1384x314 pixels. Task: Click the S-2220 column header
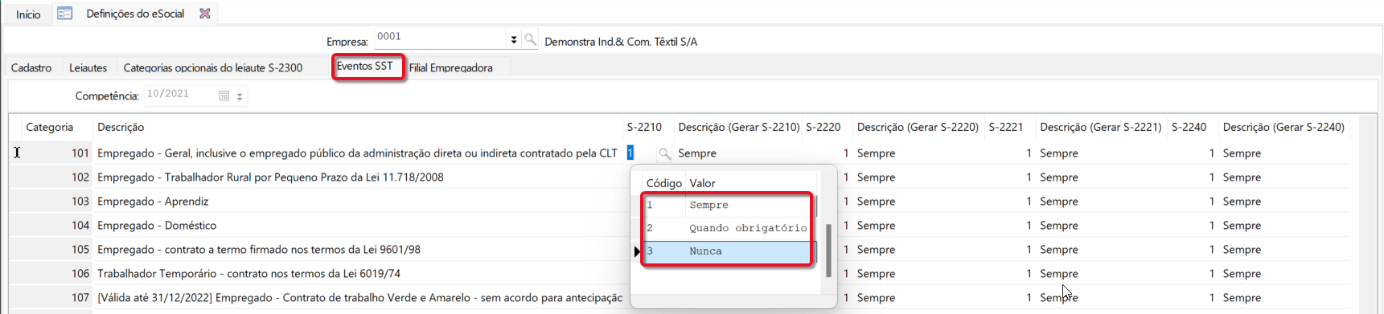click(823, 127)
